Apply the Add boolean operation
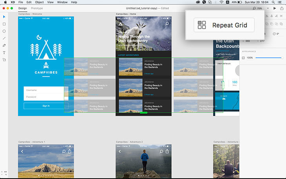The height and width of the screenshot is (179, 286). point(267,24)
